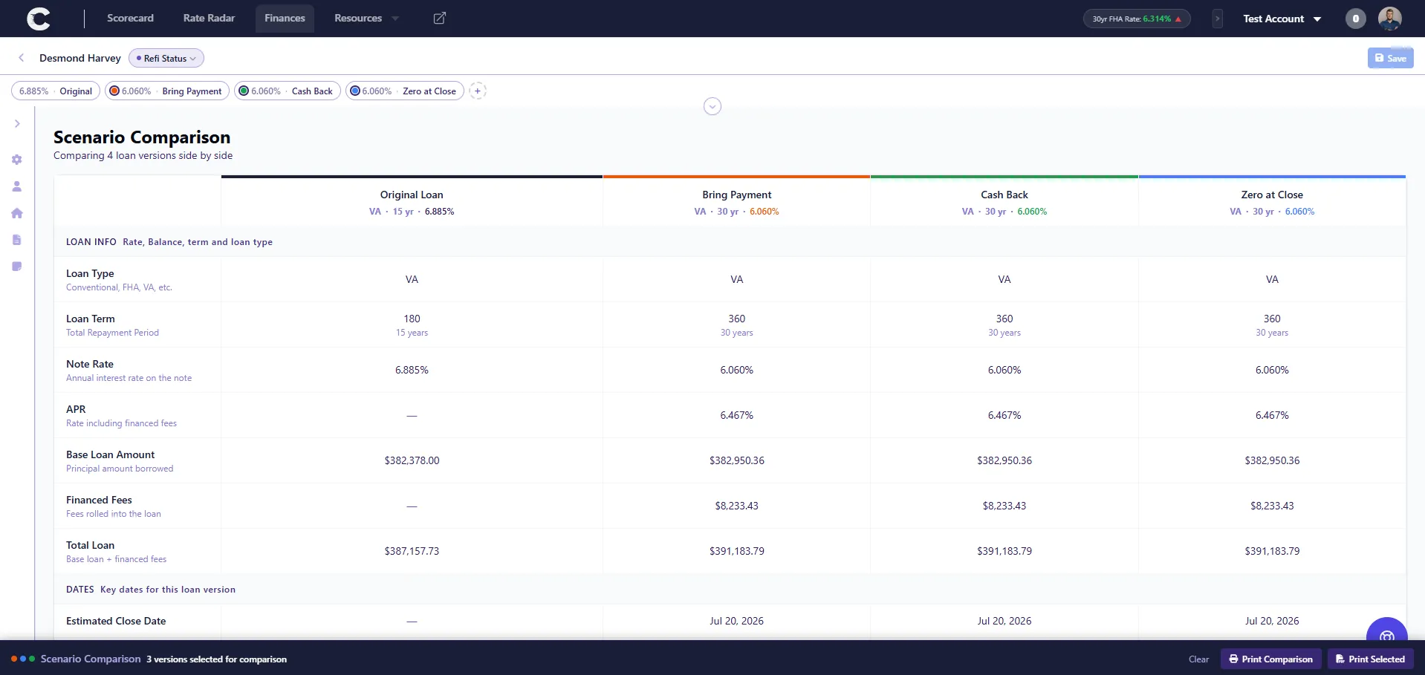Click the Total Loan row label

pyautogui.click(x=90, y=545)
